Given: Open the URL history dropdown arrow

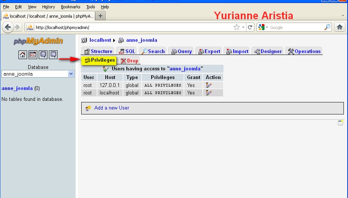Looking at the screenshot, I should coord(243,27).
